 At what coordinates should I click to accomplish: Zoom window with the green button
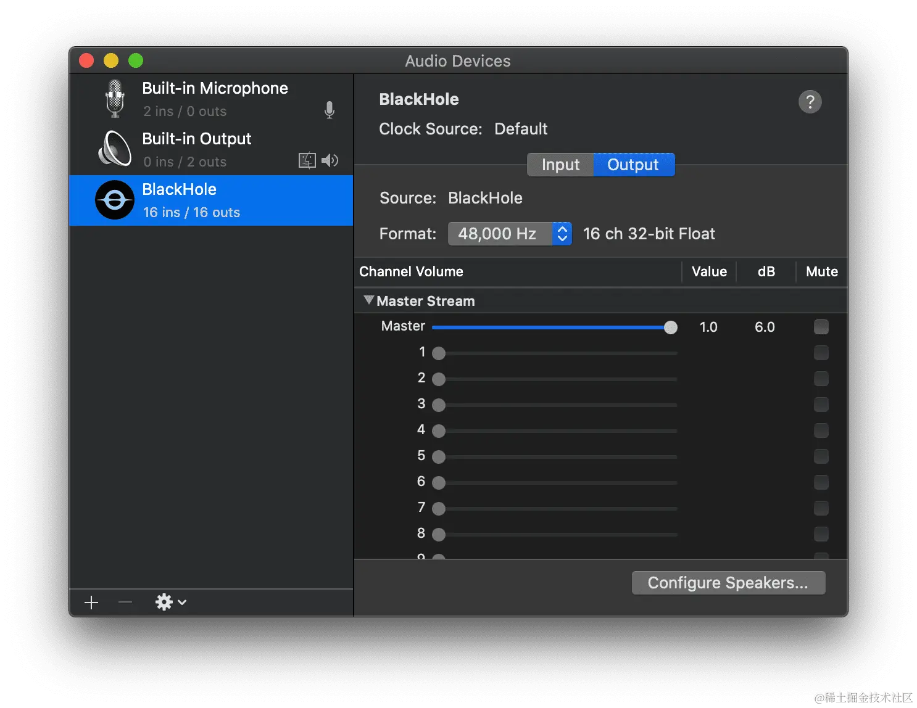pos(136,60)
